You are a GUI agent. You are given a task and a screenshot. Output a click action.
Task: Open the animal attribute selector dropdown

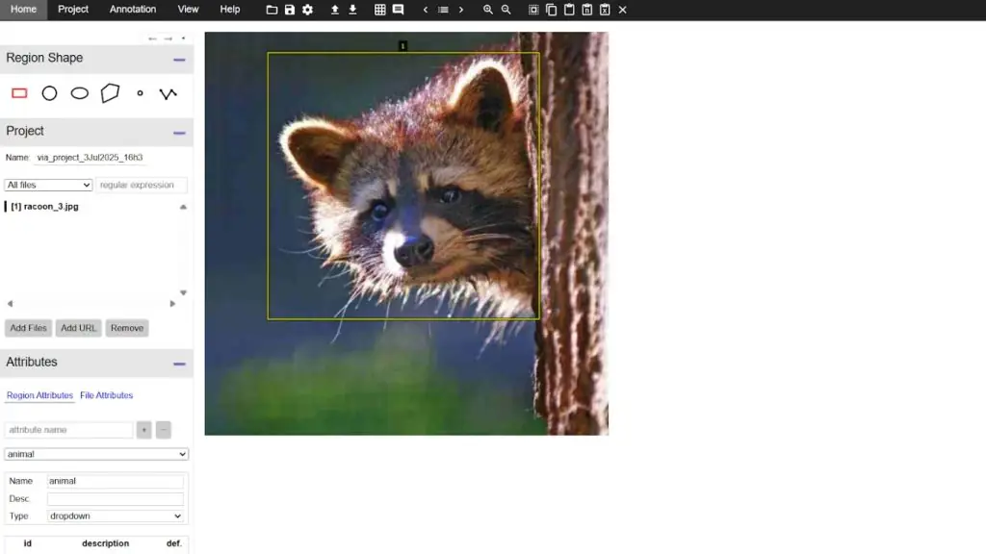pyautogui.click(x=96, y=454)
